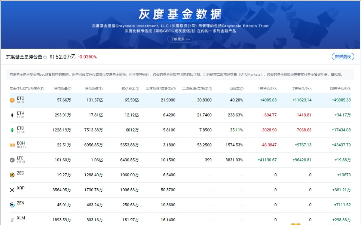This screenshot has height=225, width=361.
Task: Click the ZEC Zcash coin icon
Action: pos(12,175)
